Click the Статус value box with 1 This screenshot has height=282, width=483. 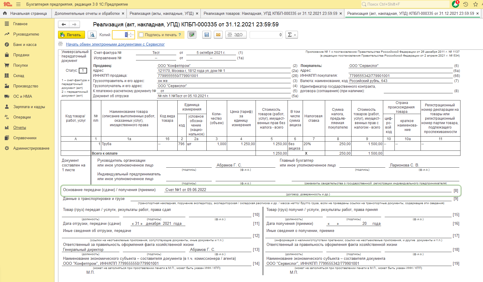click(x=83, y=70)
